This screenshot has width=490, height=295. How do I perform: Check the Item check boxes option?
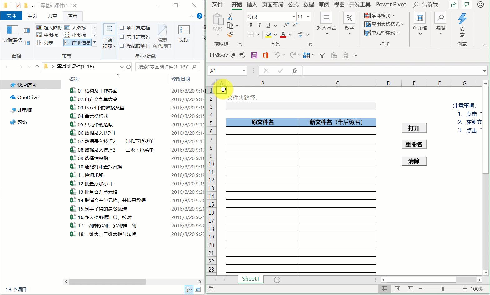click(x=122, y=28)
